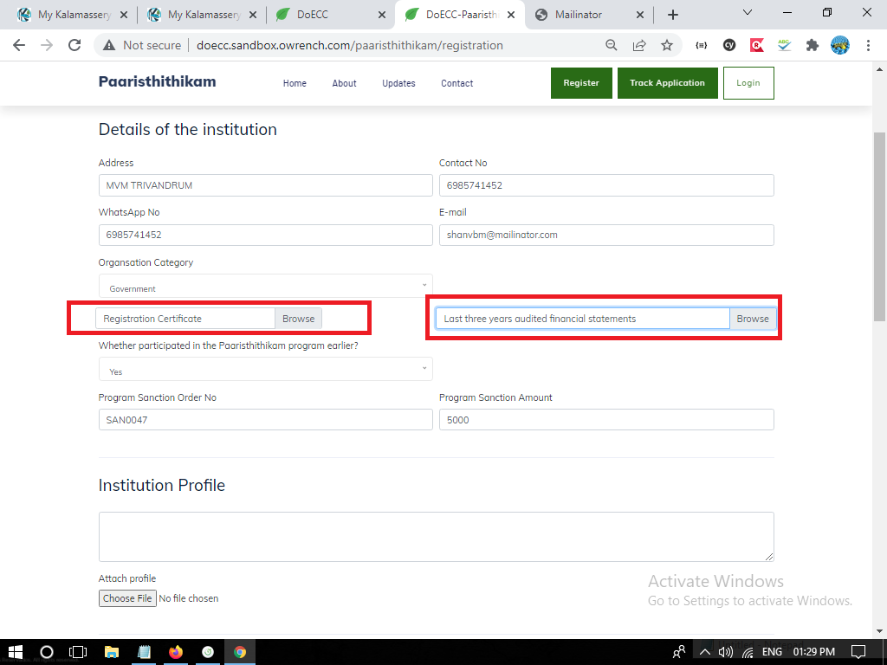Click the page vertical scrollbar thumb
The height and width of the screenshot is (665, 887).
click(879, 225)
